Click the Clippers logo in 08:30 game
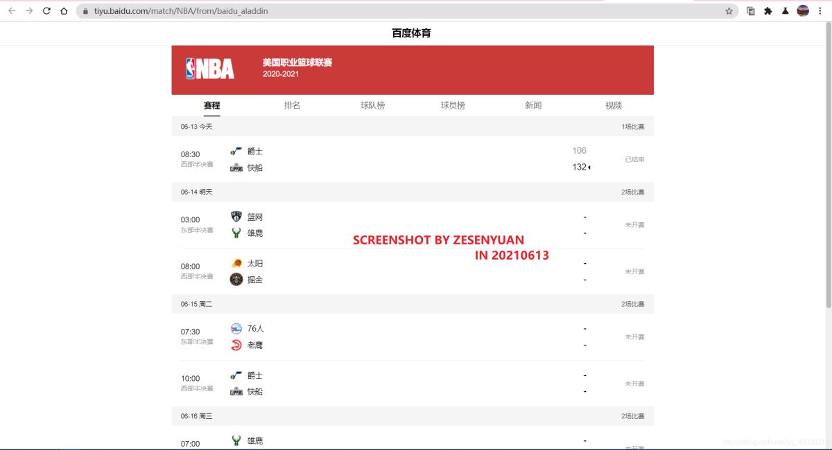Screen dimensions: 832x450 coord(236,168)
